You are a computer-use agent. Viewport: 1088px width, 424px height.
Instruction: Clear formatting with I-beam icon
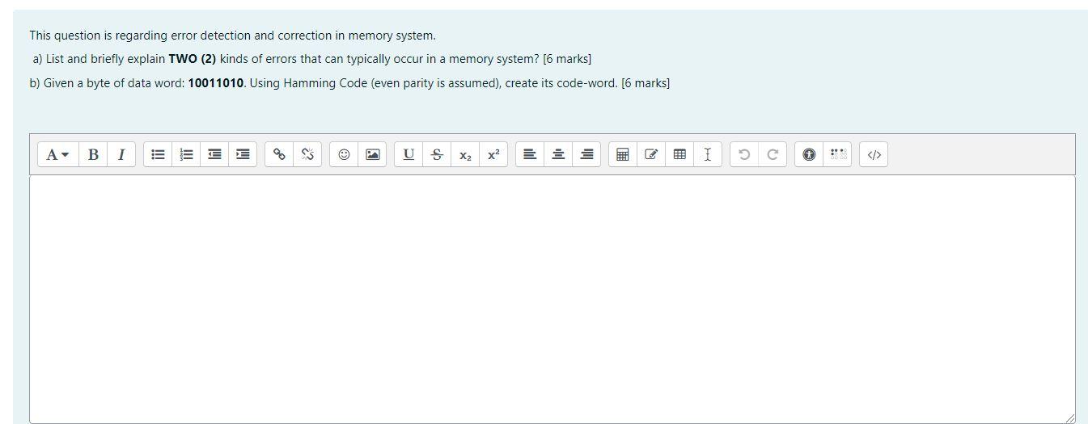pyautogui.click(x=708, y=154)
